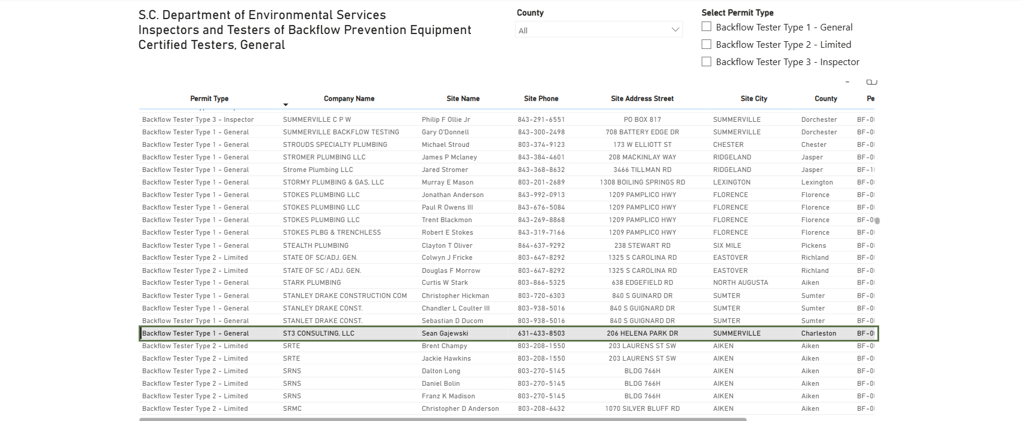Sort by Company Name column header
This screenshot has height=421, width=1022.
click(349, 99)
